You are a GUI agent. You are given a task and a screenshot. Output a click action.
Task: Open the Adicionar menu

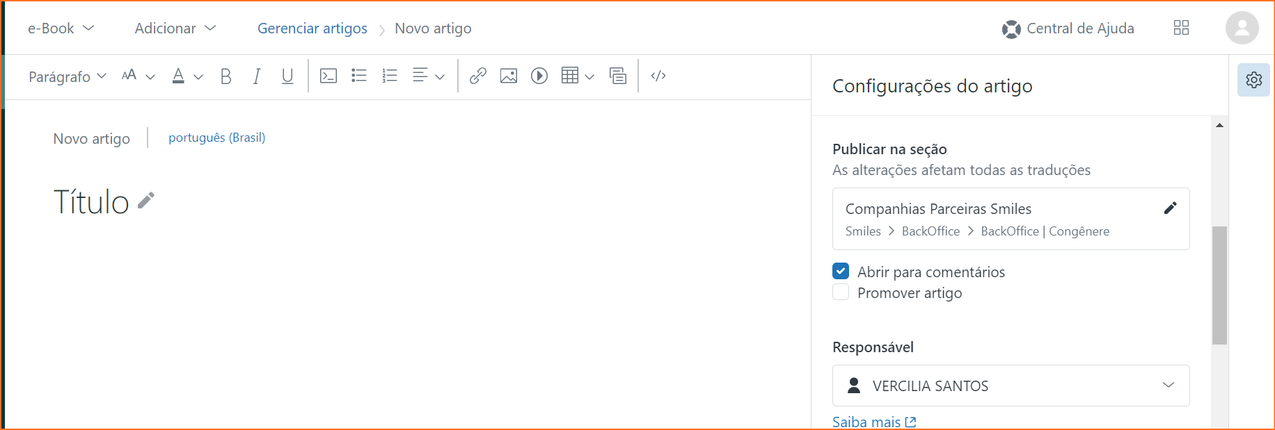[x=175, y=28]
